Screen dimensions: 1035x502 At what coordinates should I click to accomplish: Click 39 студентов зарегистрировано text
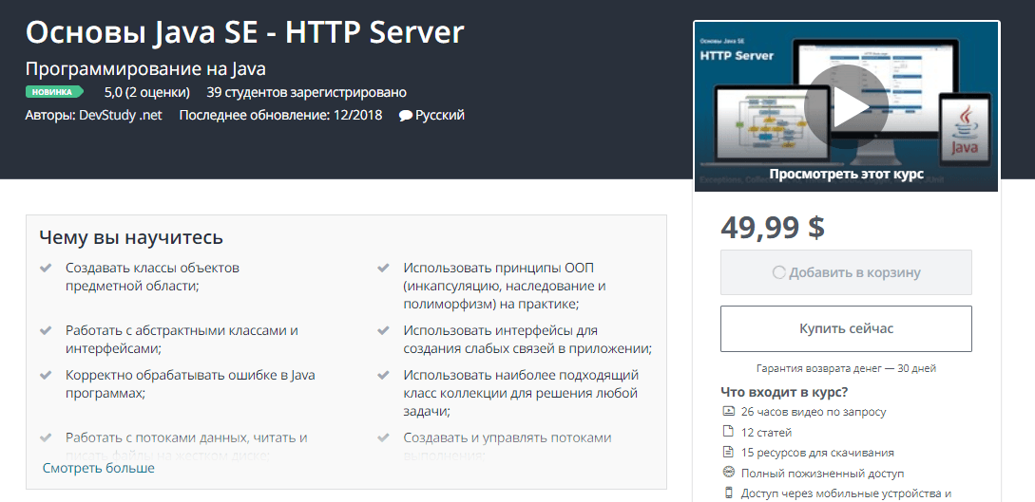pyautogui.click(x=306, y=92)
